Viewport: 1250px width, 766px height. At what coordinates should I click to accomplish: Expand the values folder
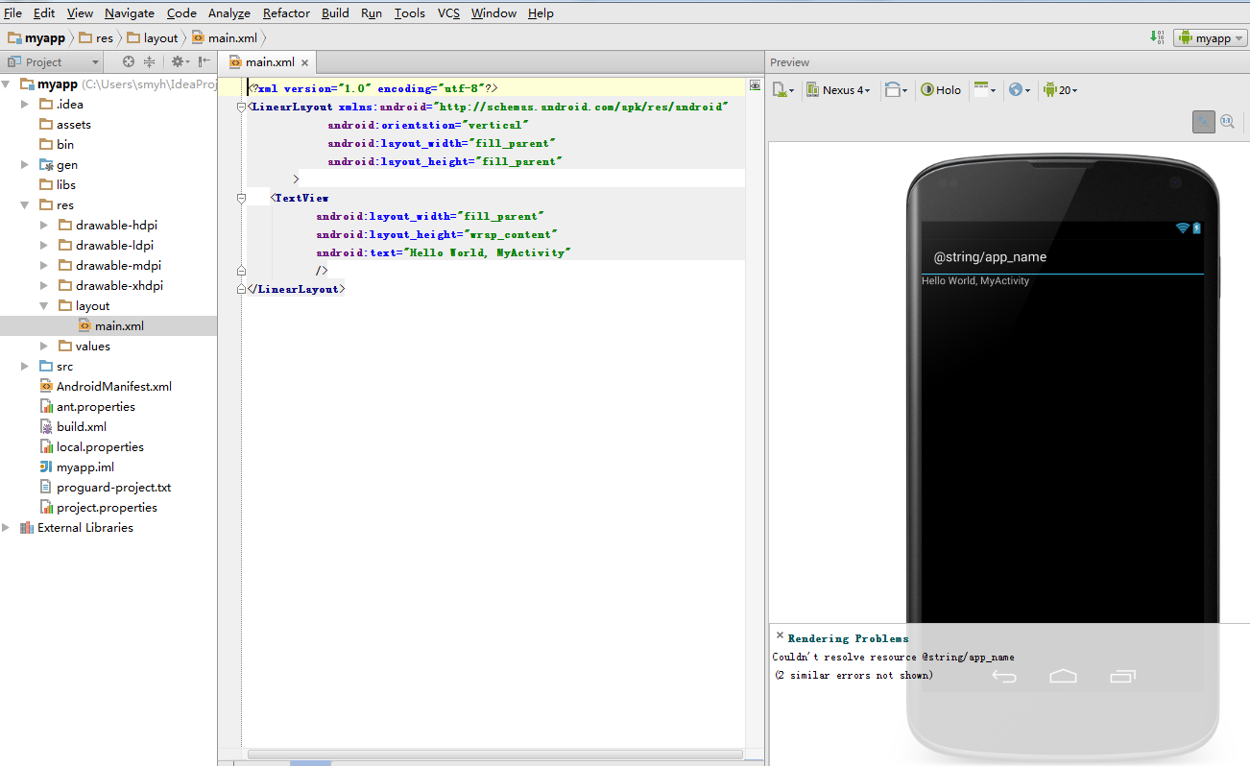click(44, 347)
